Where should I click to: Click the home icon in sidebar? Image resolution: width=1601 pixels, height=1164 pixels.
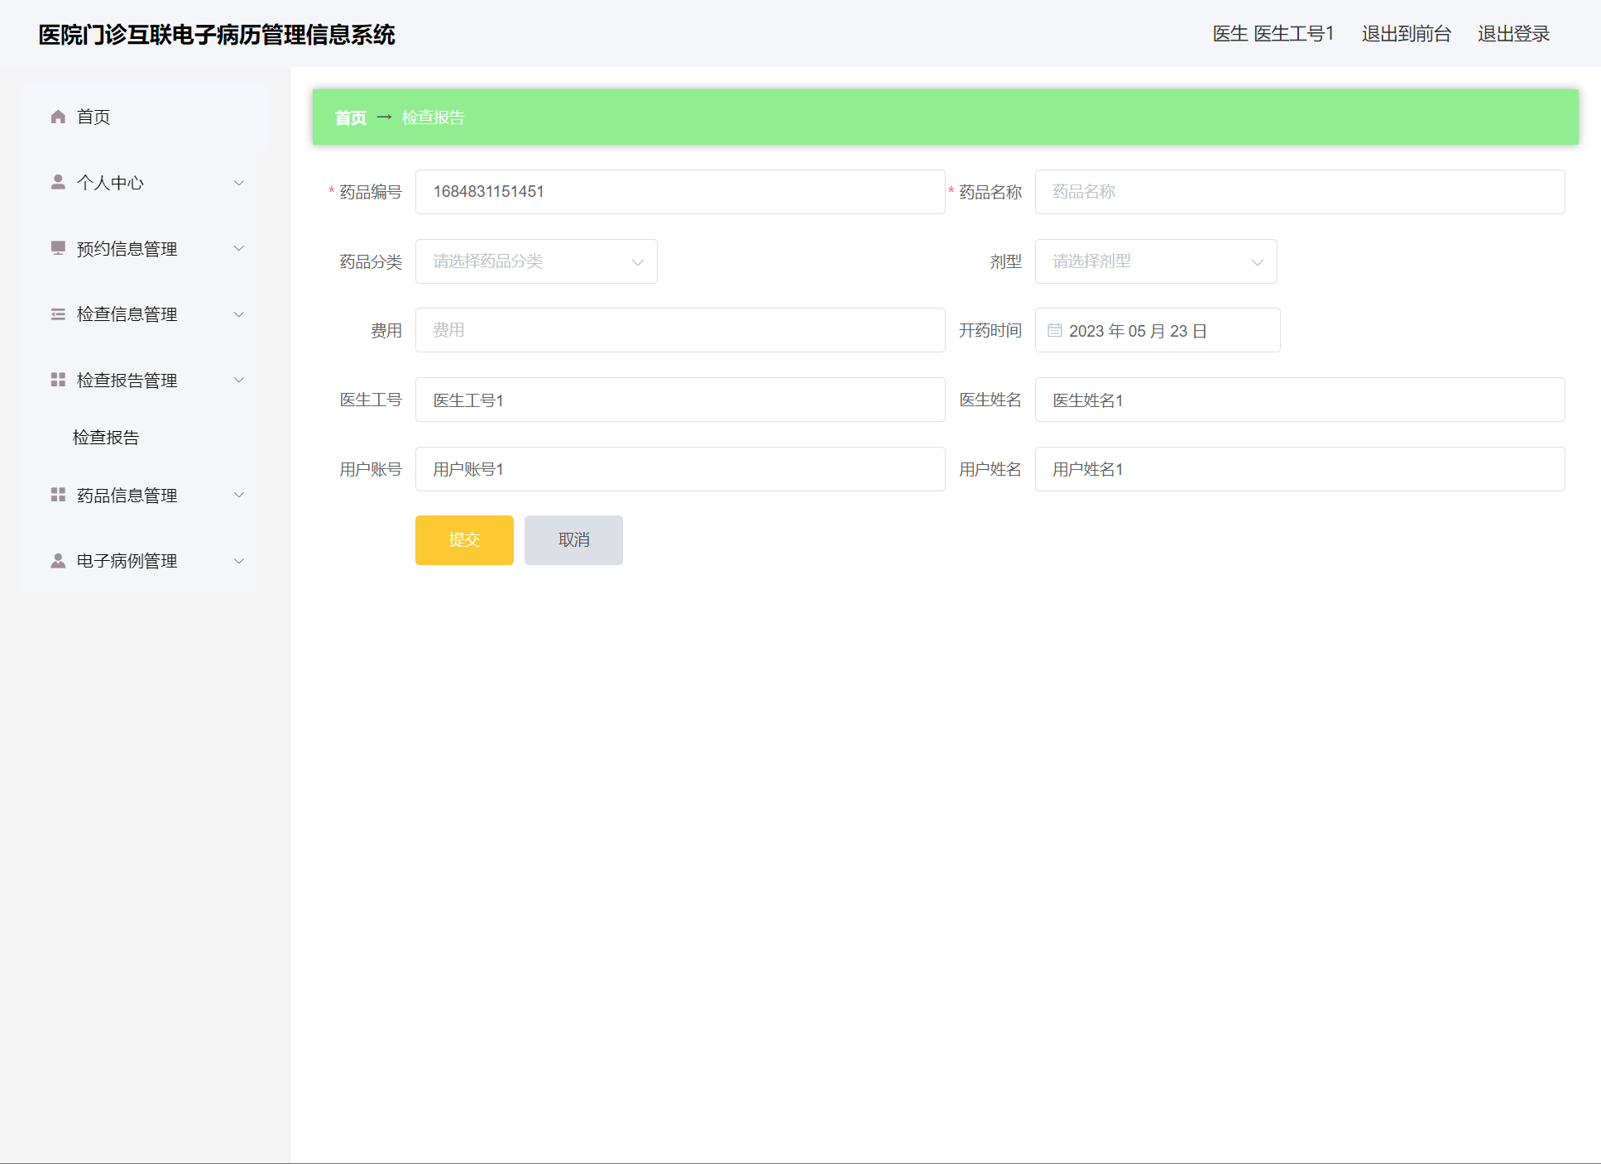pyautogui.click(x=58, y=117)
